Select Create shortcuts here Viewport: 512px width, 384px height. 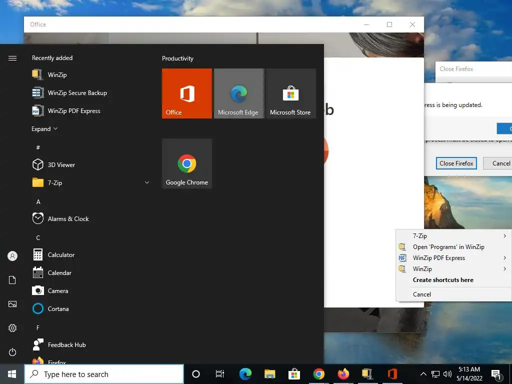pos(454,280)
